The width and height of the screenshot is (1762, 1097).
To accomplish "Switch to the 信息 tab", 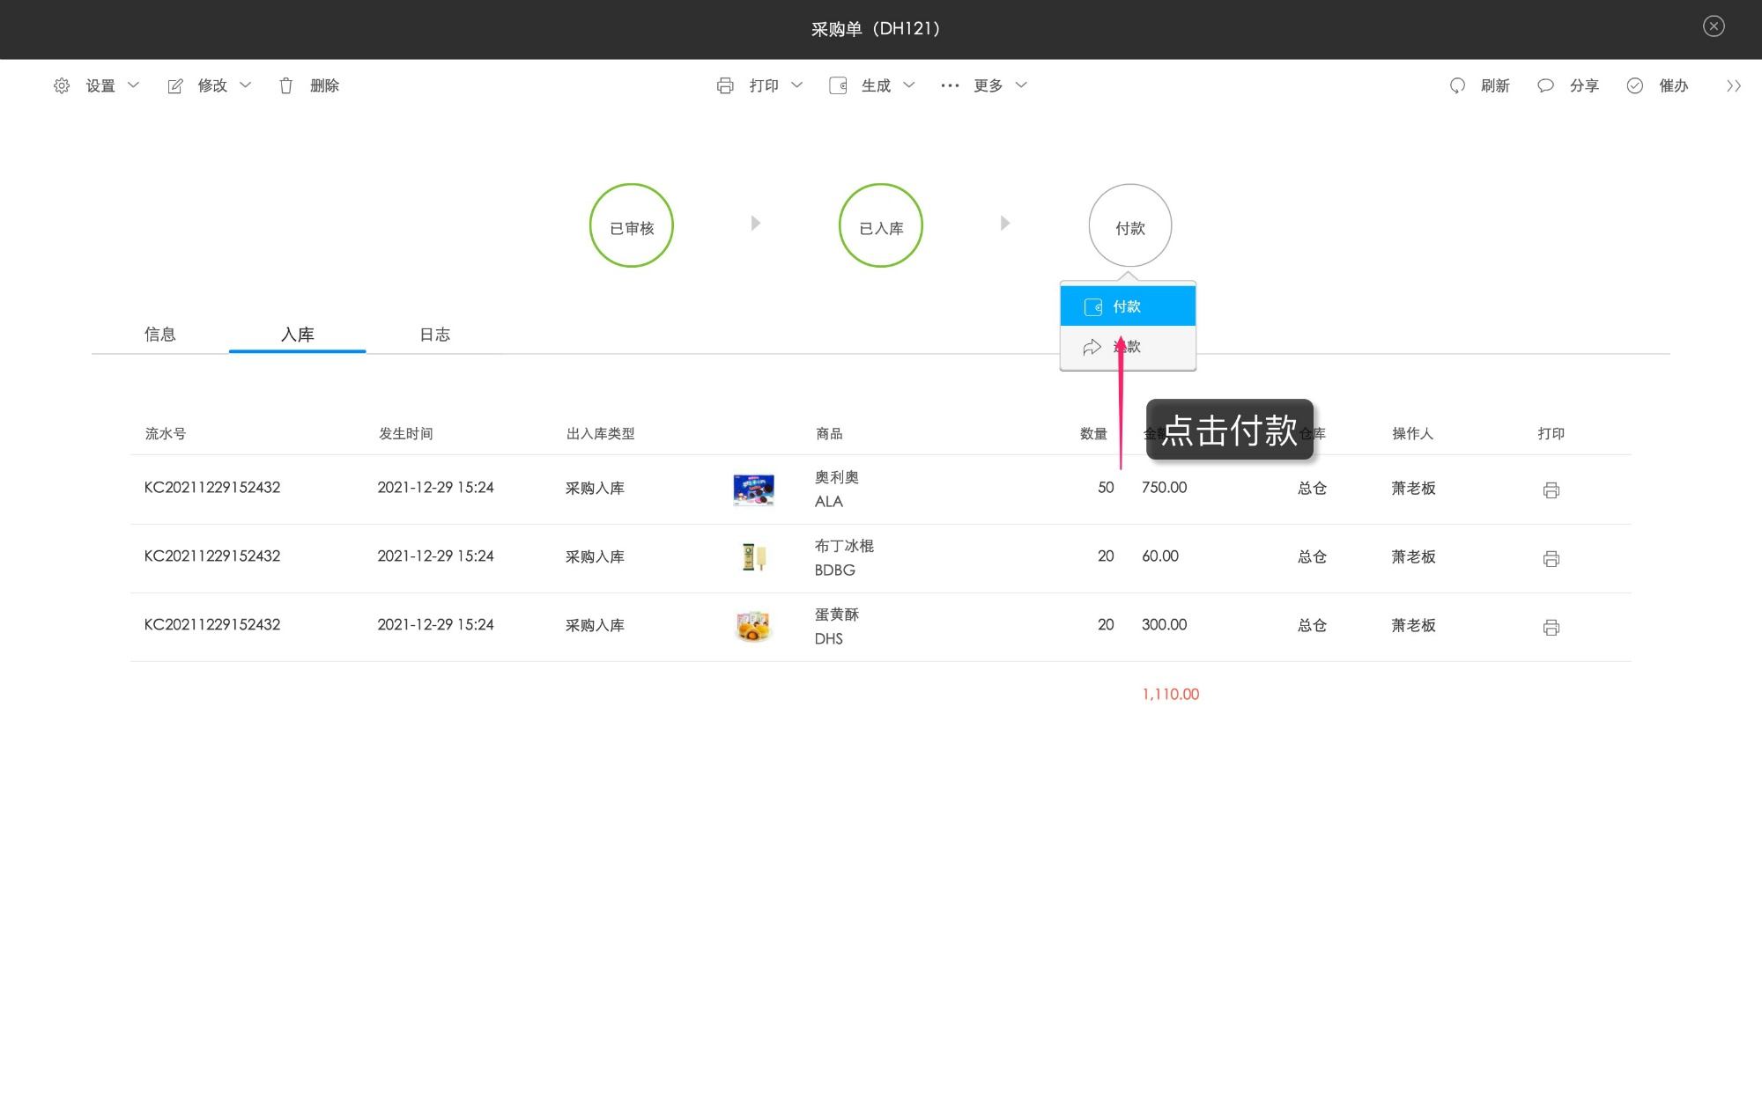I will [x=160, y=335].
